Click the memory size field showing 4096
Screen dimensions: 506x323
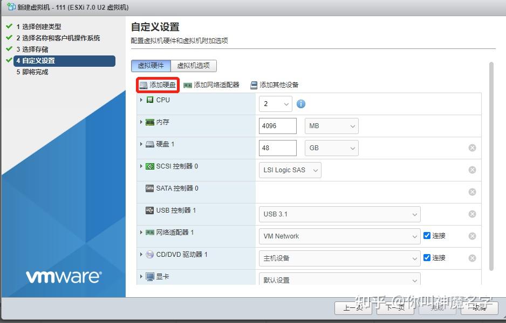[277, 126]
